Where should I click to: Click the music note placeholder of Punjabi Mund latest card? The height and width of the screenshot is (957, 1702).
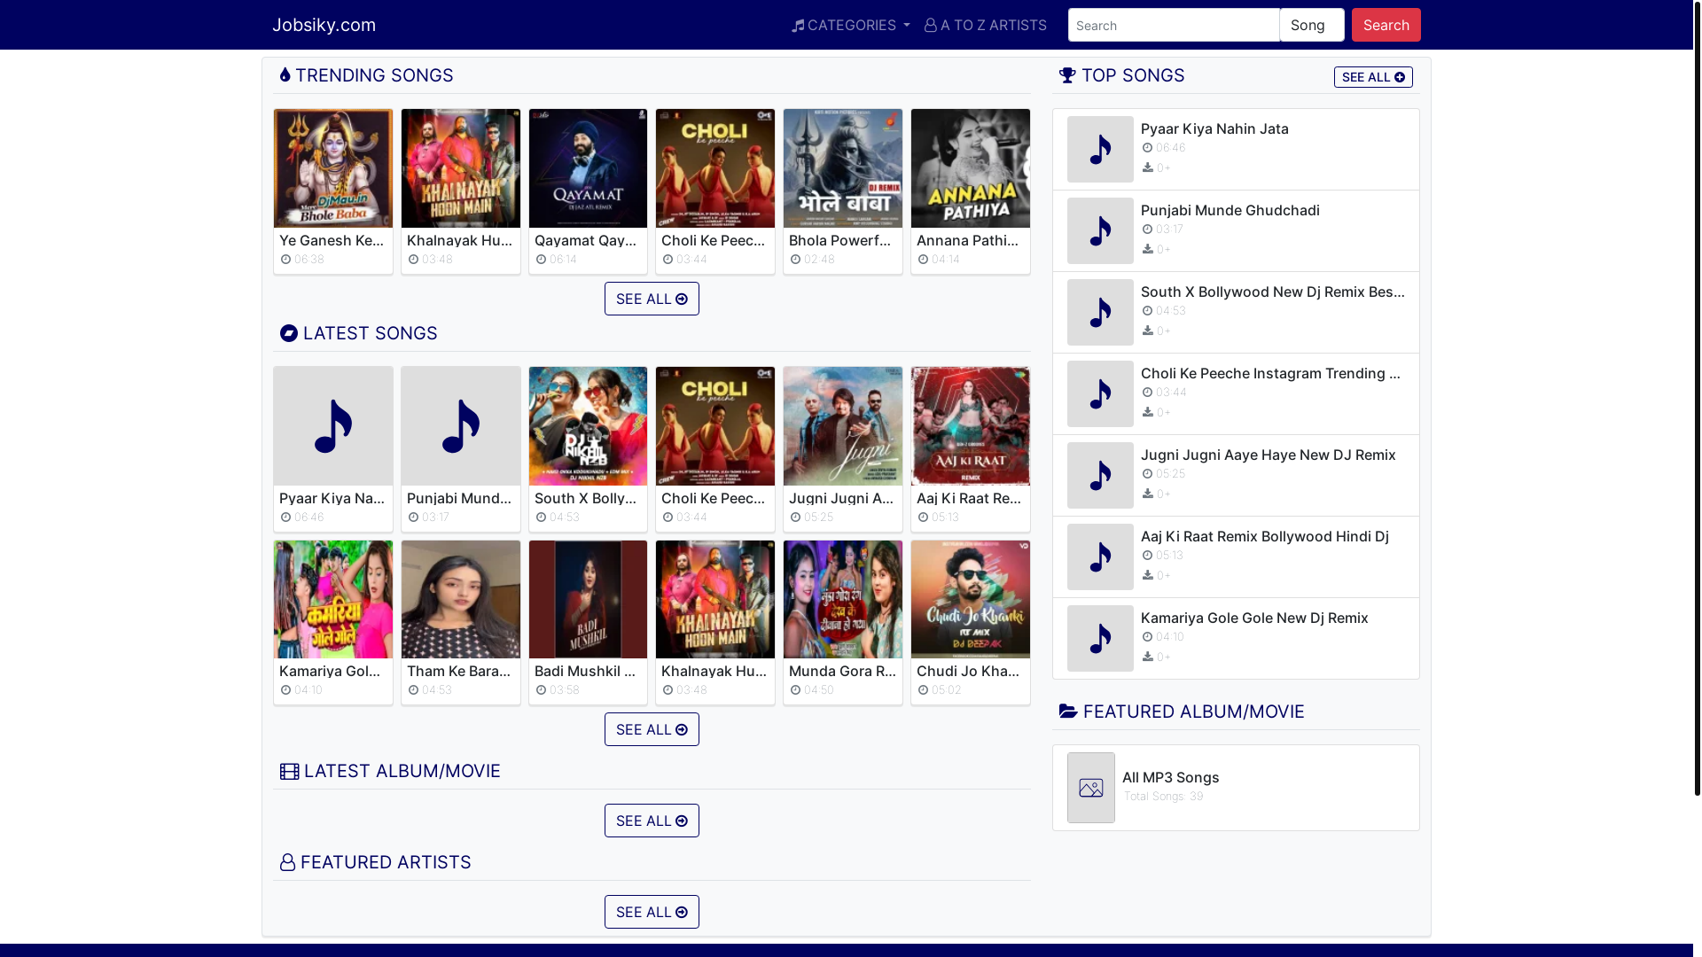[x=461, y=426]
